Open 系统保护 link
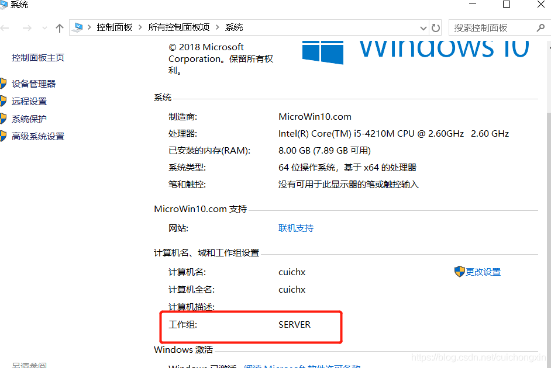This screenshot has width=551, height=368. click(x=29, y=119)
